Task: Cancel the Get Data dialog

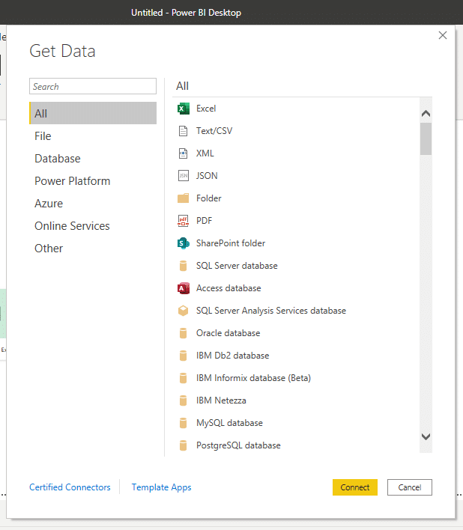Action: [409, 487]
